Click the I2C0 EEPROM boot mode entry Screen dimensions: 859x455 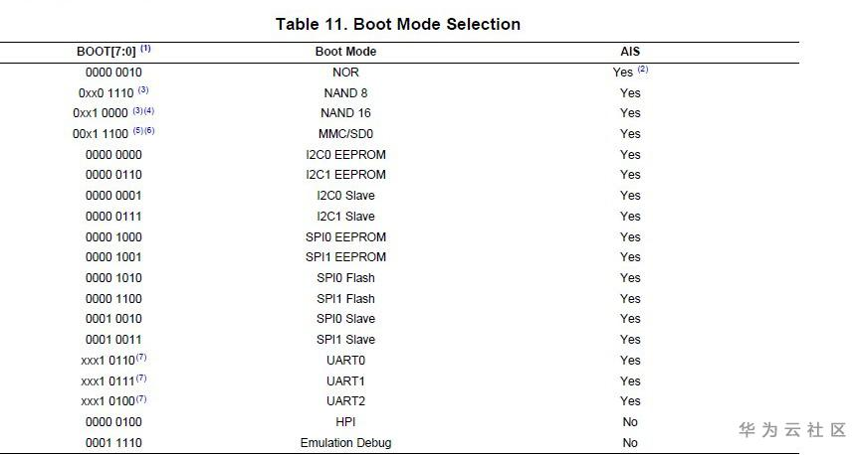(x=345, y=155)
